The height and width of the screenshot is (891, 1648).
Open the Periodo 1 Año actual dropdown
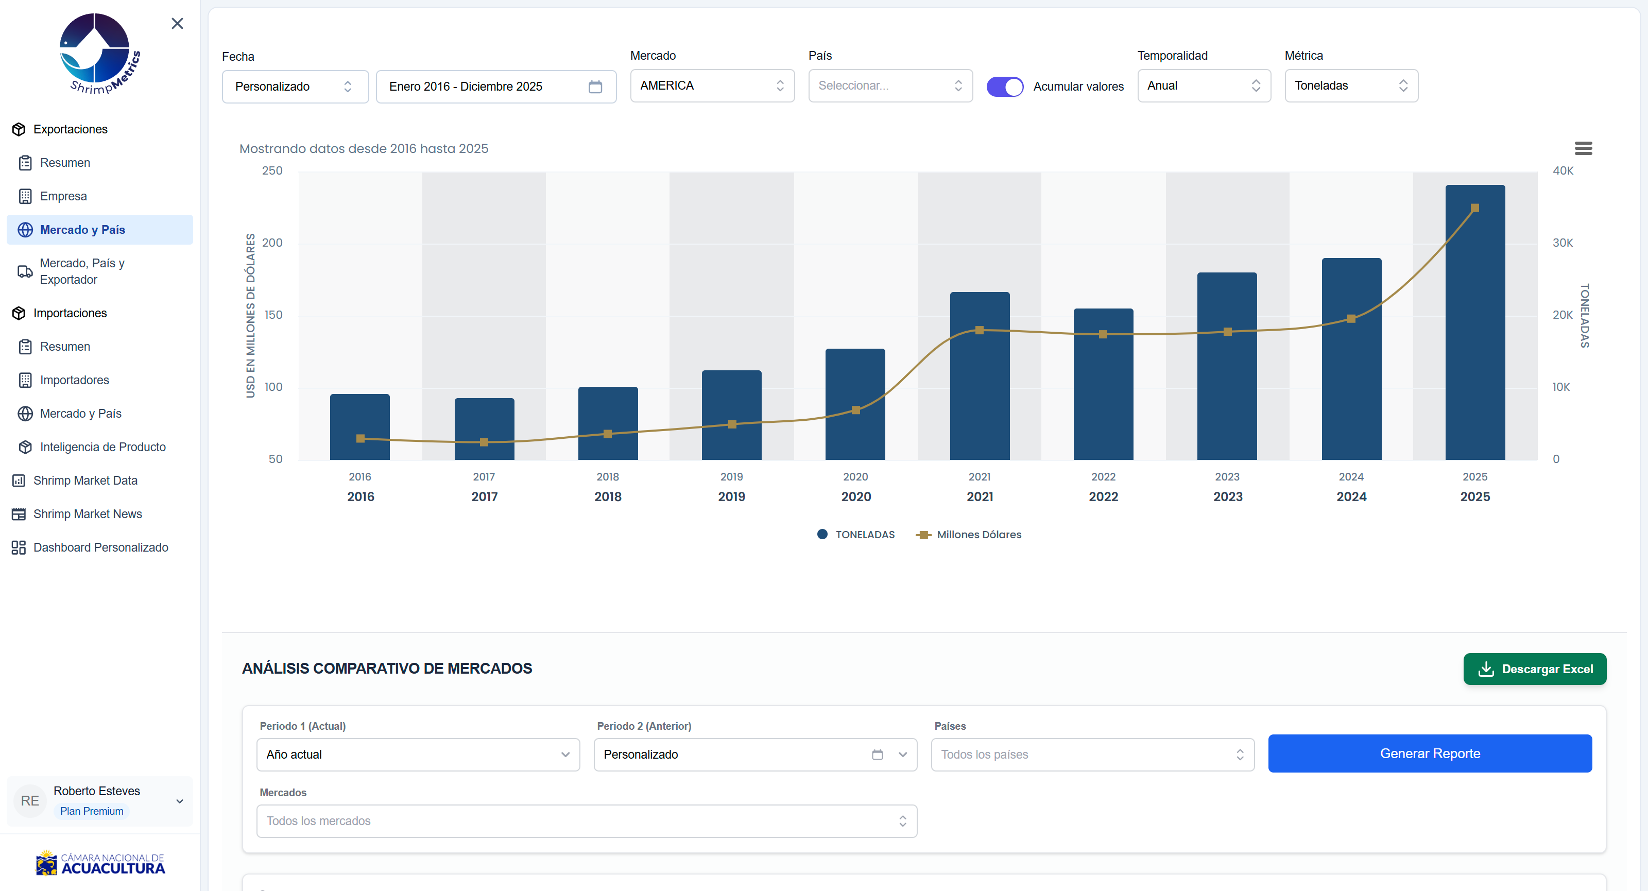click(x=418, y=754)
